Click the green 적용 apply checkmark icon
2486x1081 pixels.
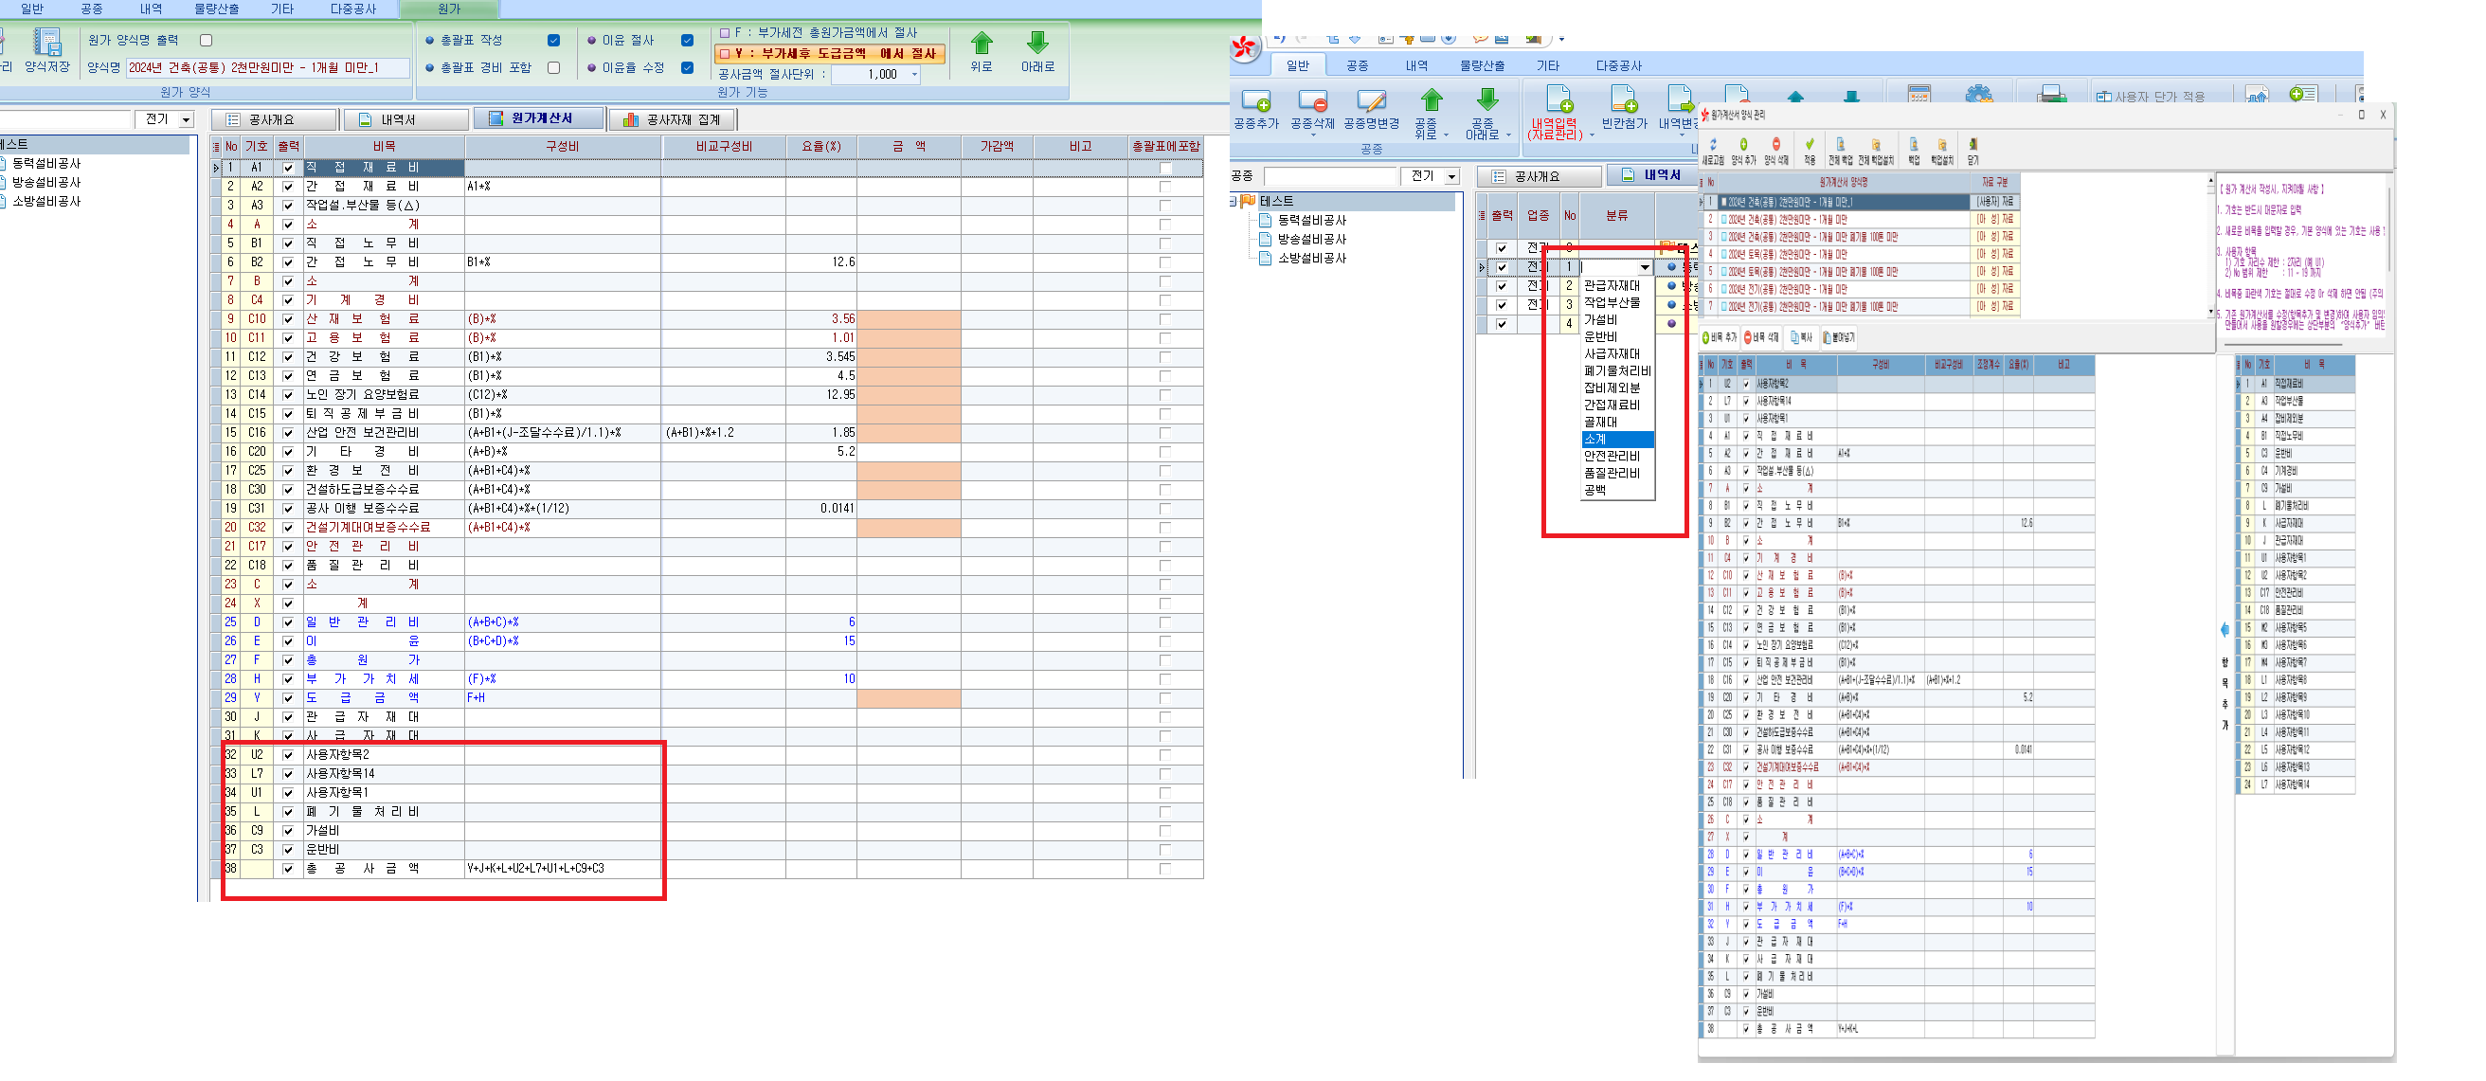(1810, 146)
